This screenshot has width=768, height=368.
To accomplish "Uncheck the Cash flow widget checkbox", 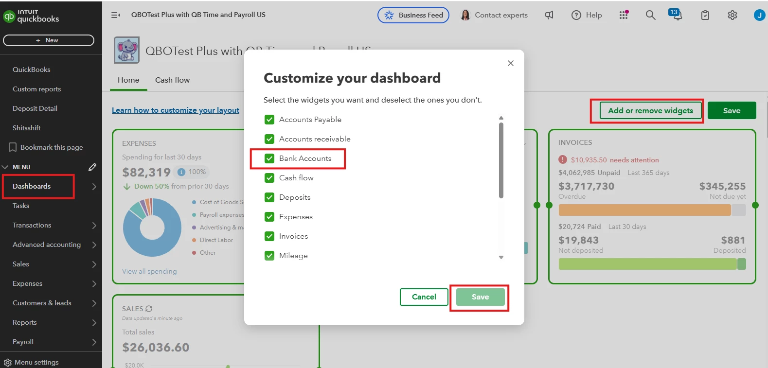I will click(269, 178).
